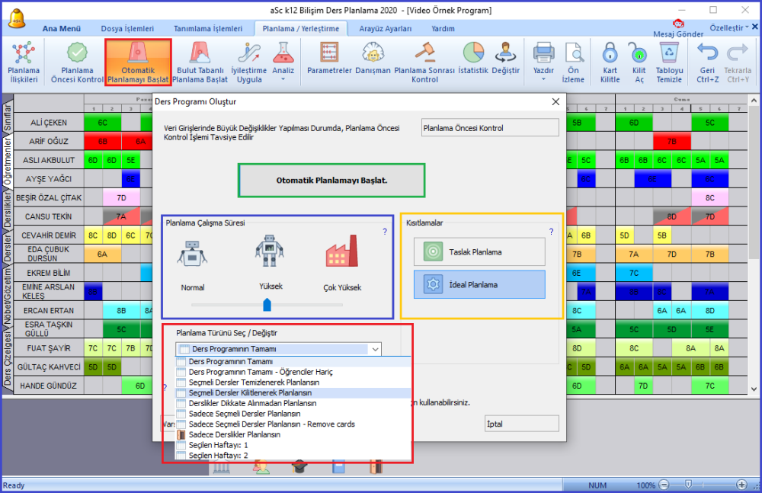
Task: Open the Danışman advisor
Action: pyautogui.click(x=373, y=57)
